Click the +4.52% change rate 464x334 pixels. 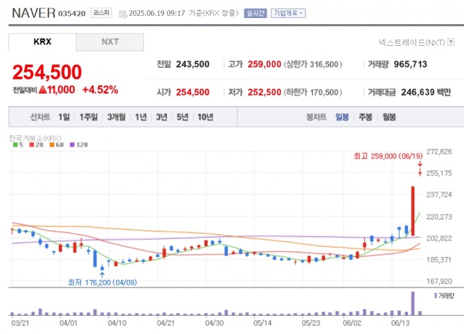point(100,89)
